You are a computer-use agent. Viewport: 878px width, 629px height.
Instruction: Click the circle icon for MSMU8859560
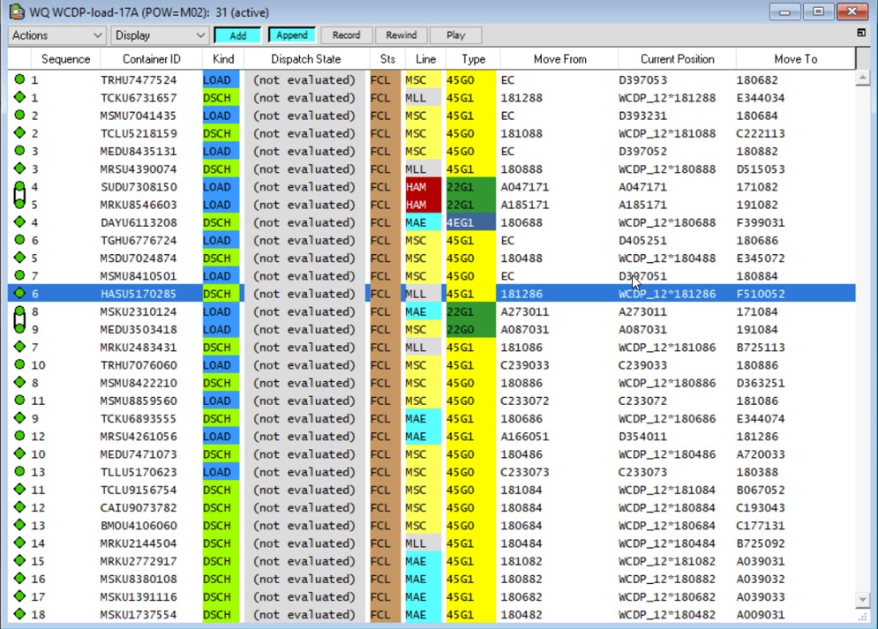tap(19, 401)
